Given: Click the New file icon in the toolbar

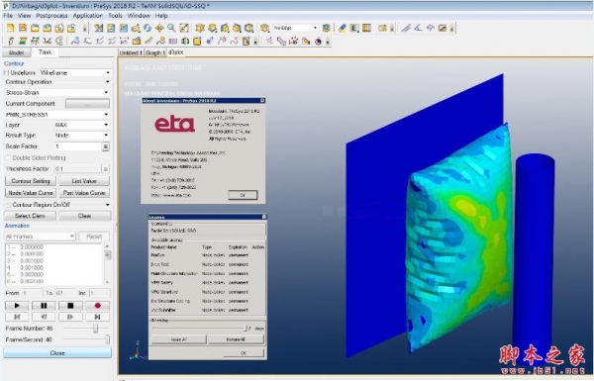Looking at the screenshot, I should point(10,28).
